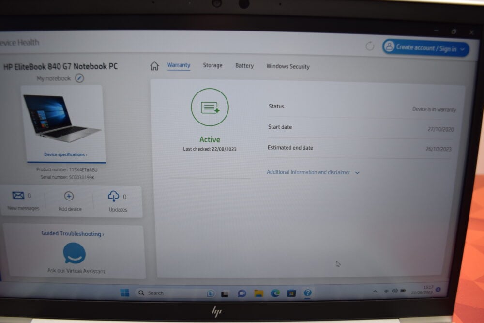Click Ask our Virtual Assistant text
This screenshot has width=484, height=323.
pos(76,271)
